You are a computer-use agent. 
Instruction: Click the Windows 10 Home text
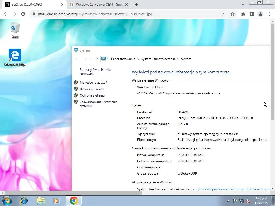(x=151, y=87)
